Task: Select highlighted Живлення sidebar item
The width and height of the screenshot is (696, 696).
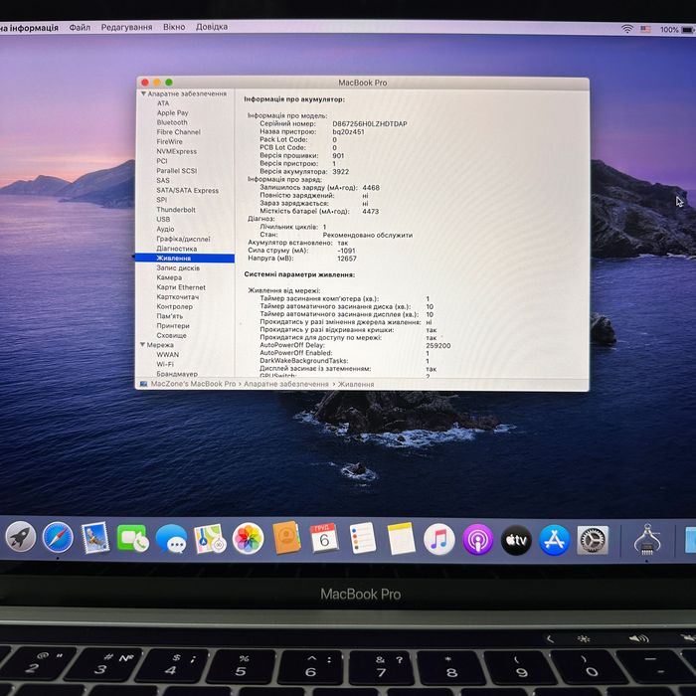Action: 185,258
